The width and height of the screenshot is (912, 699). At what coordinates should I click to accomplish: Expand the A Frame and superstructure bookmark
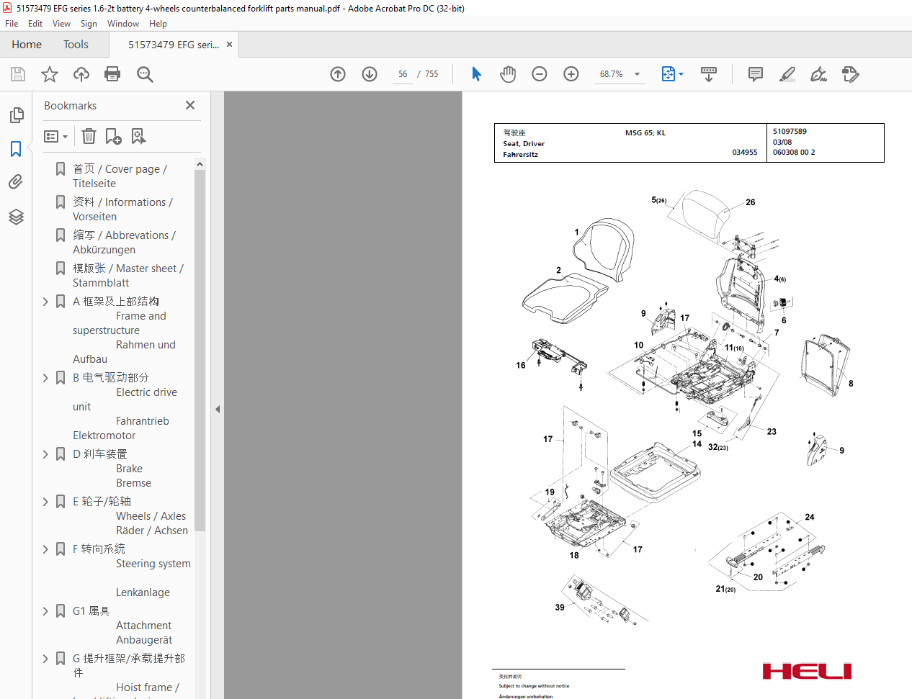[x=45, y=302]
